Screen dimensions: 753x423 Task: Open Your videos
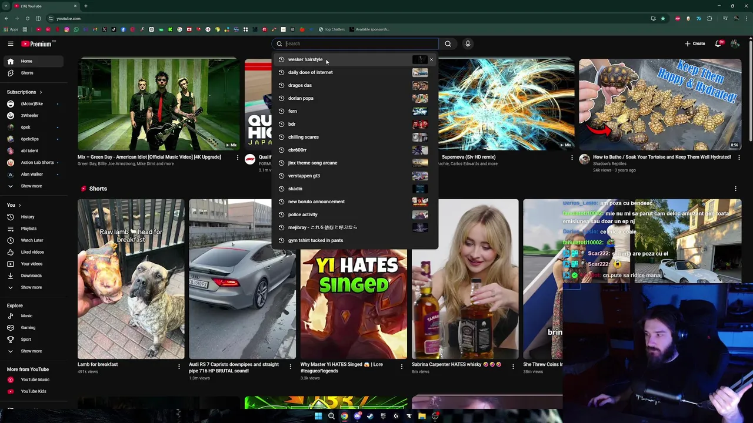point(34,264)
